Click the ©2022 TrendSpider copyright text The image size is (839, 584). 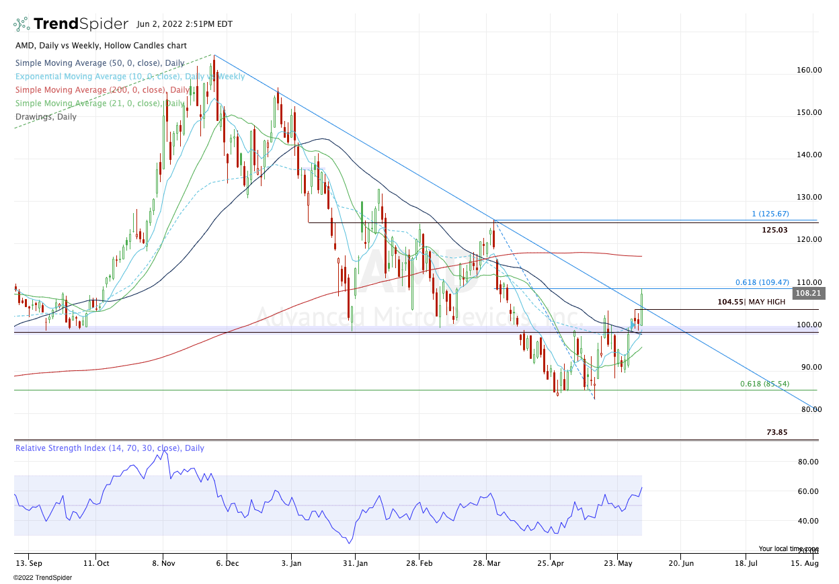[x=42, y=577]
